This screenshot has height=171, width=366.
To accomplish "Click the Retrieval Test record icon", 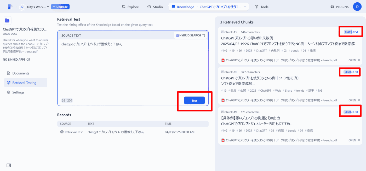I will tap(62, 132).
